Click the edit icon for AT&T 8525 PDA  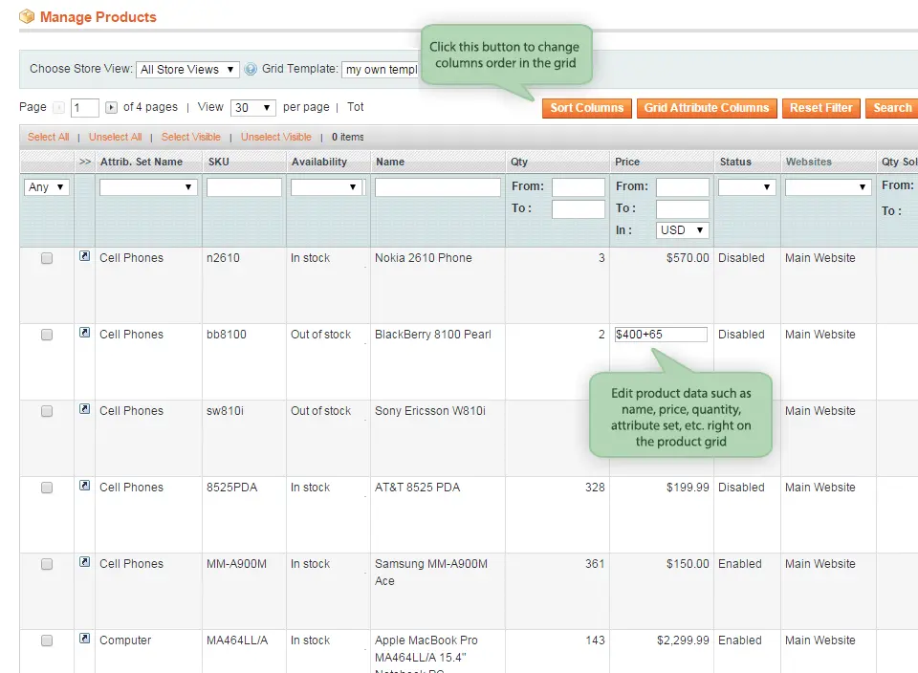click(x=85, y=487)
